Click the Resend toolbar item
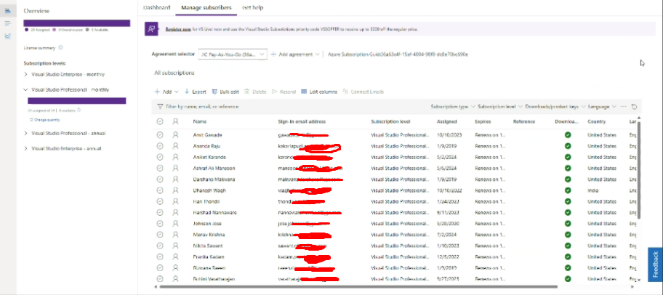Image resolution: width=663 pixels, height=295 pixels. pyautogui.click(x=284, y=92)
